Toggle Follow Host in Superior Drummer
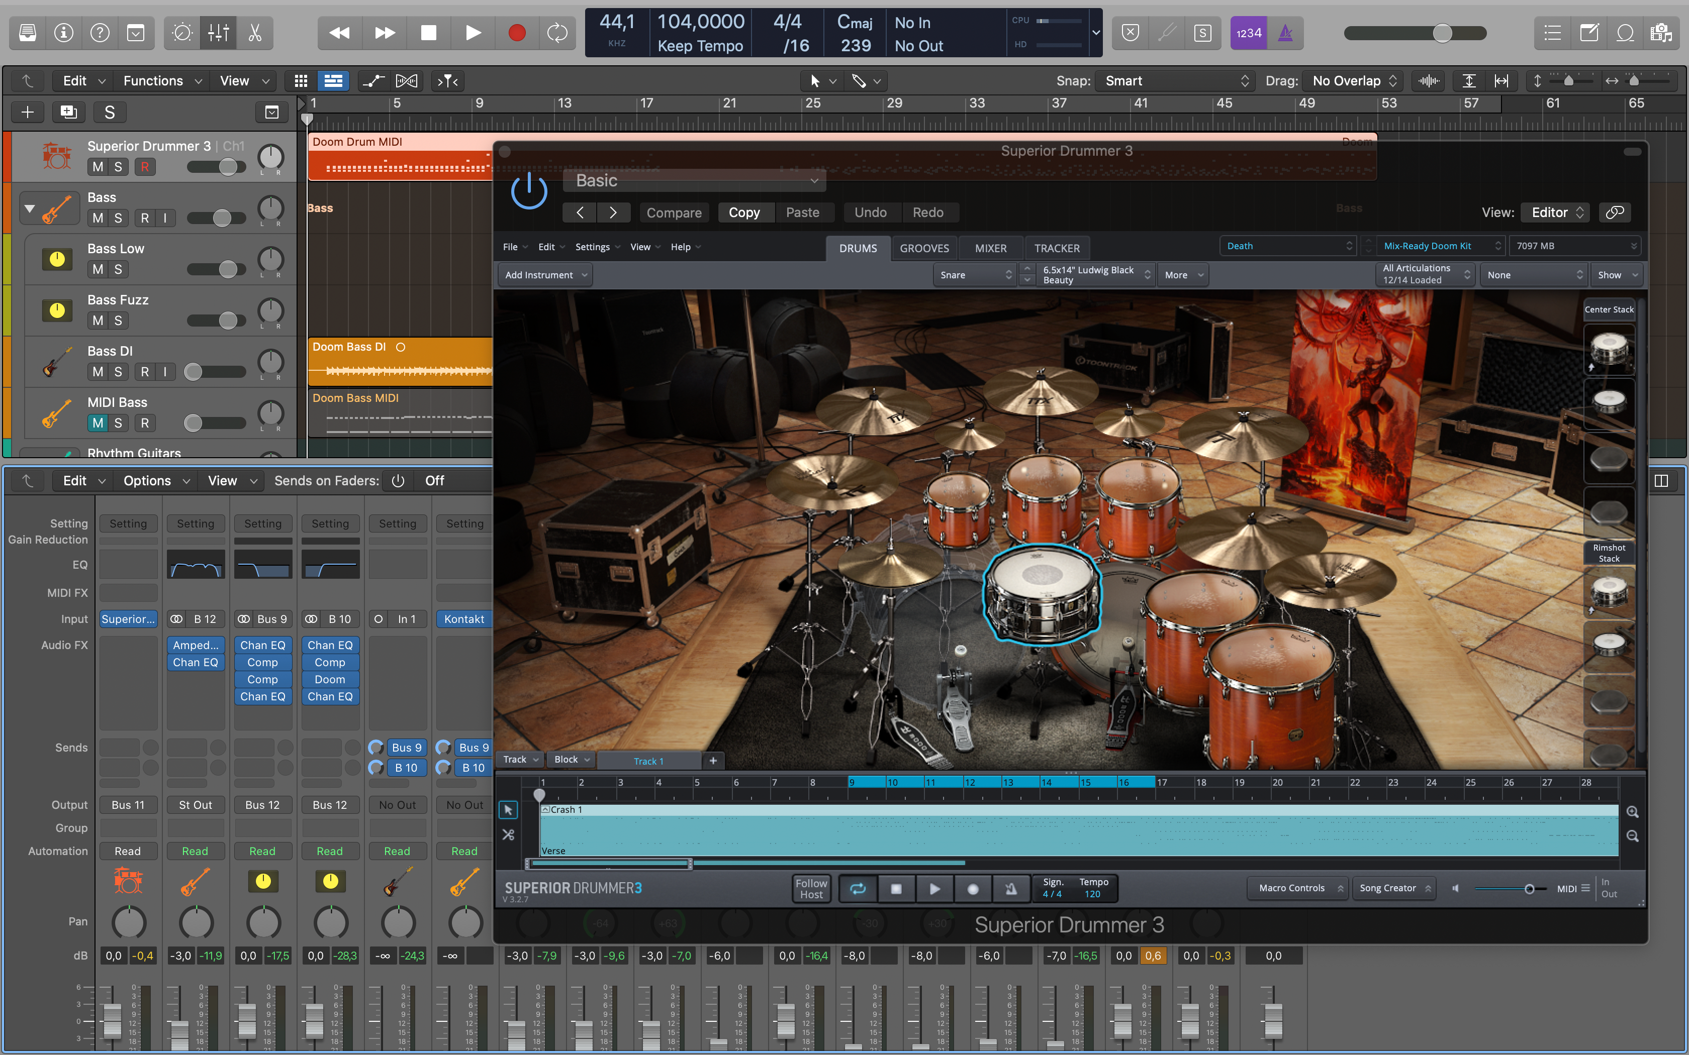 (811, 888)
